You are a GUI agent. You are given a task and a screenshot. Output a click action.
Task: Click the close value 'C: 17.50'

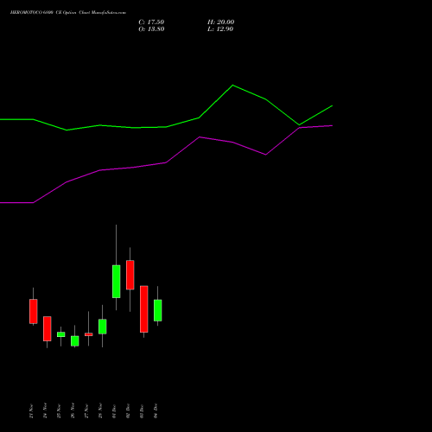pyautogui.click(x=151, y=22)
